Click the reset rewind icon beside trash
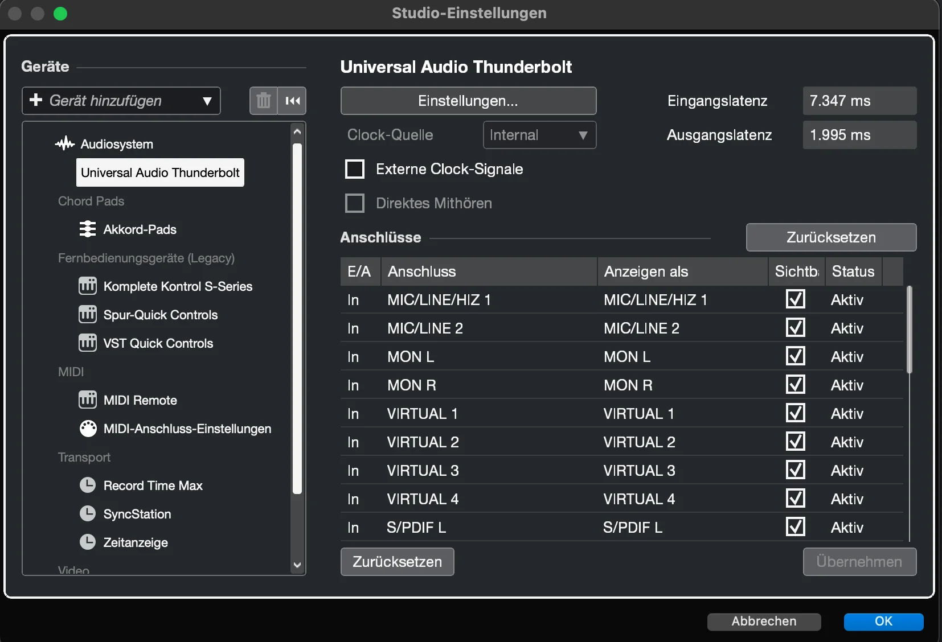The image size is (942, 642). tap(292, 101)
